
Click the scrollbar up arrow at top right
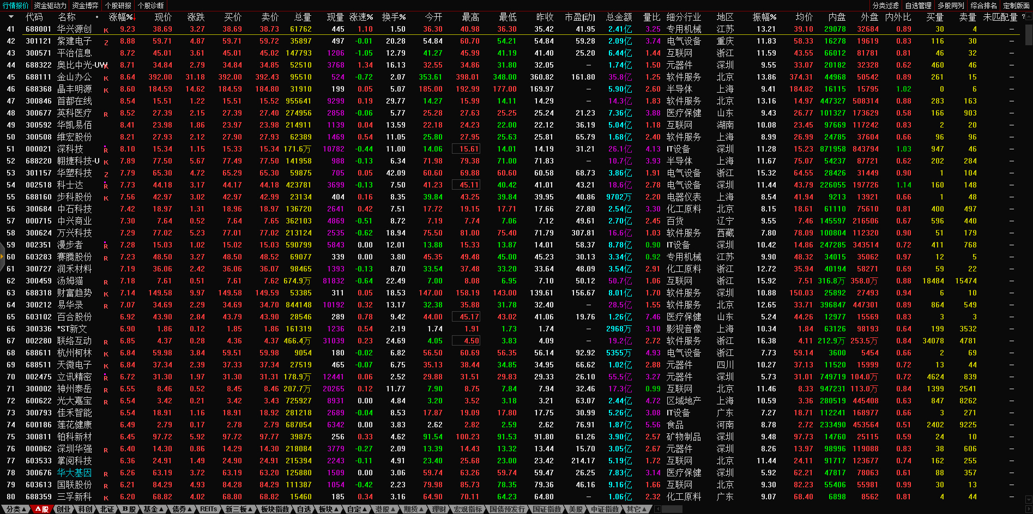[1029, 15]
